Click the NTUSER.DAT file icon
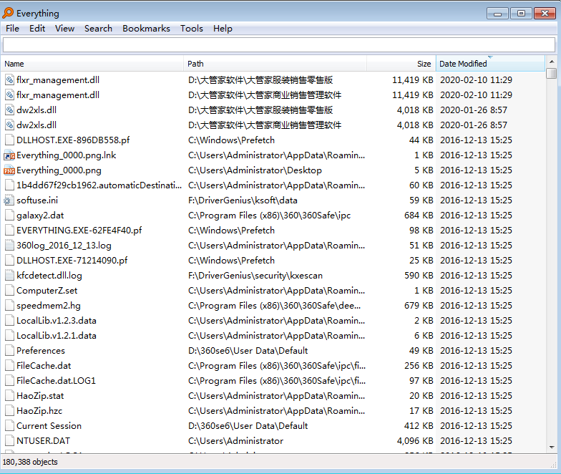Screen dimensions: 561x474 point(10,441)
